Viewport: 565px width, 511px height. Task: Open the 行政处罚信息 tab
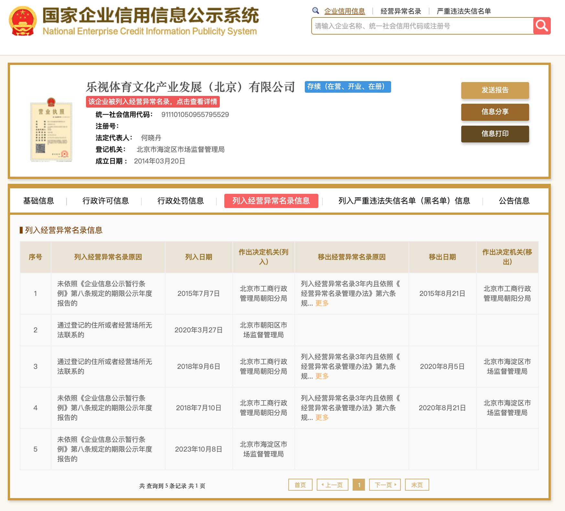pyautogui.click(x=180, y=201)
